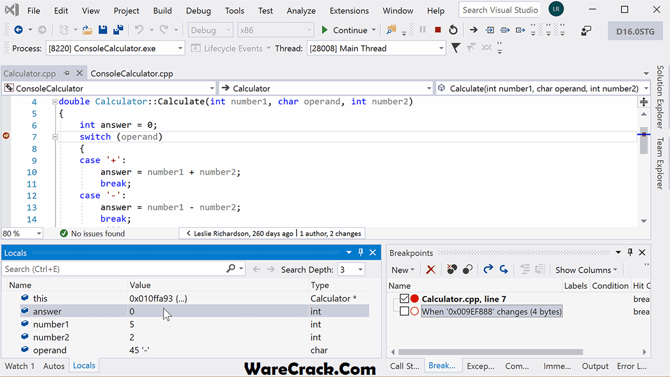This screenshot has width=670, height=377.
Task: Click the Continue debugging button
Action: [x=344, y=30]
